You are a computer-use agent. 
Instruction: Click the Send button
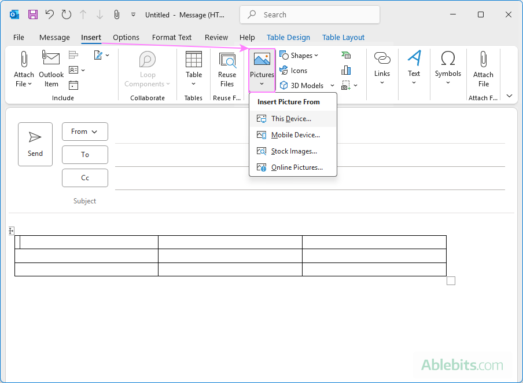click(35, 144)
